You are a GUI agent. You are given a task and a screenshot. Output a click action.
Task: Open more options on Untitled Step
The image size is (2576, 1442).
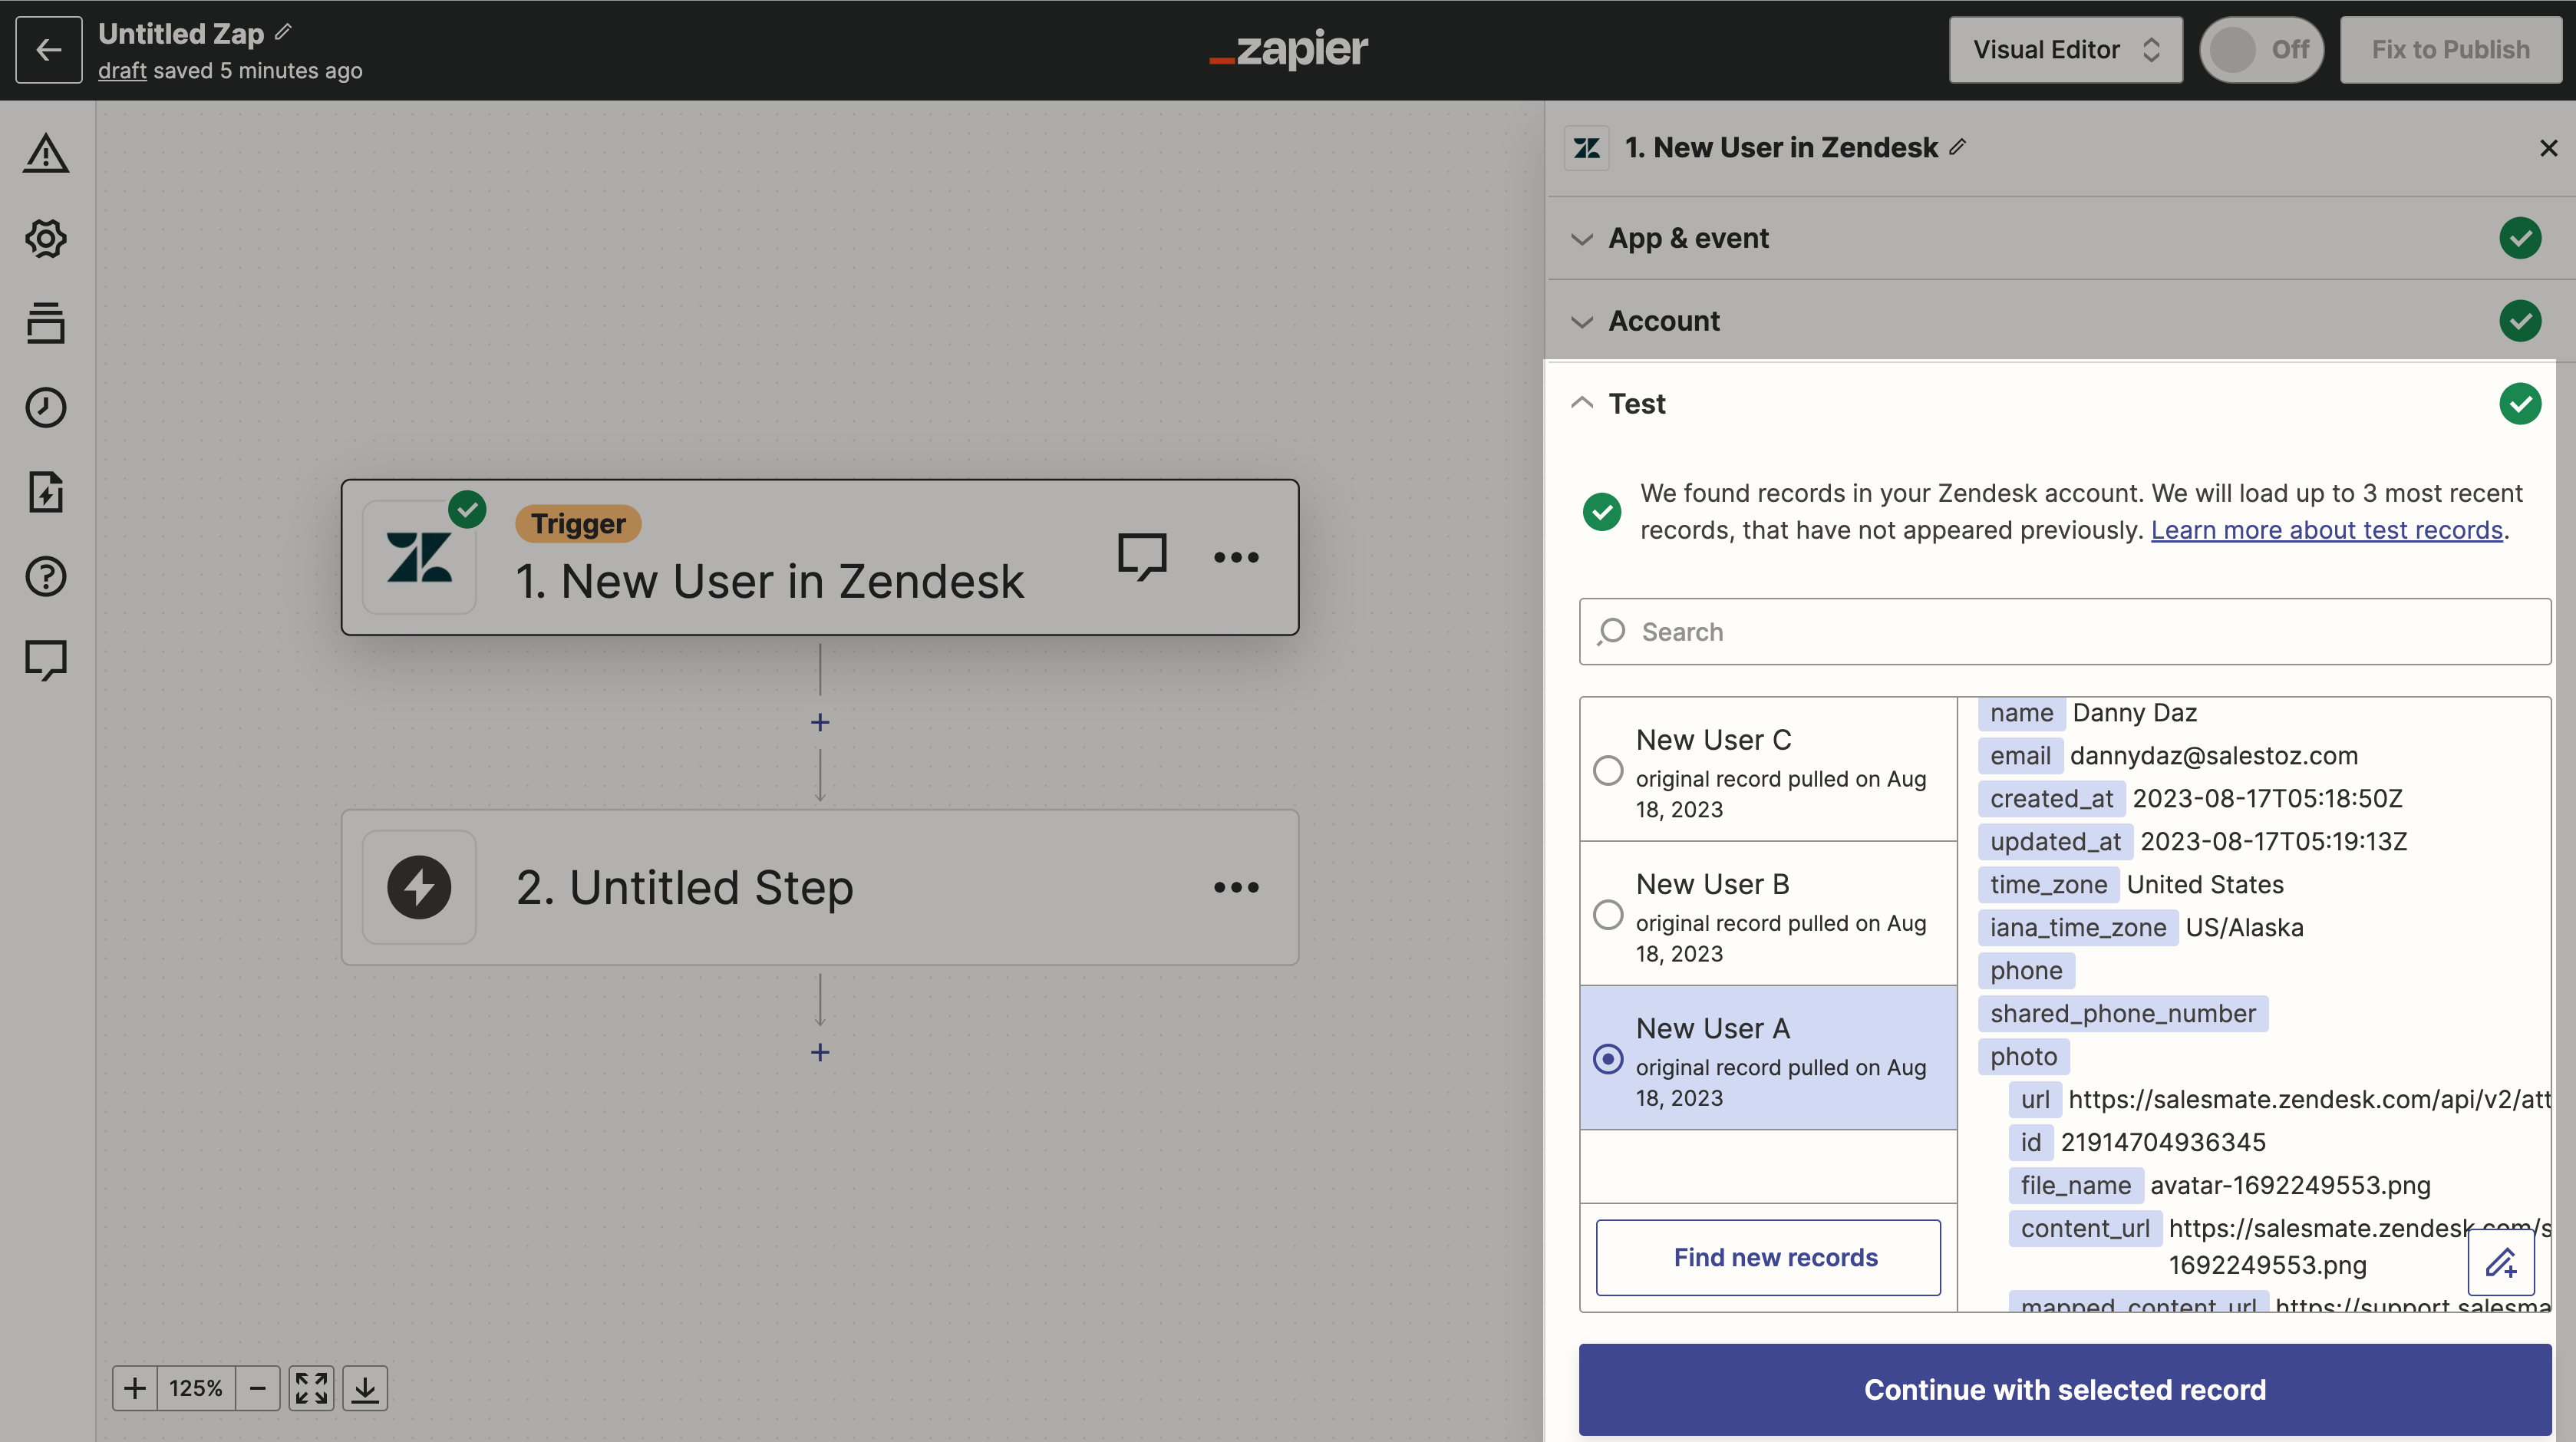pos(1236,887)
